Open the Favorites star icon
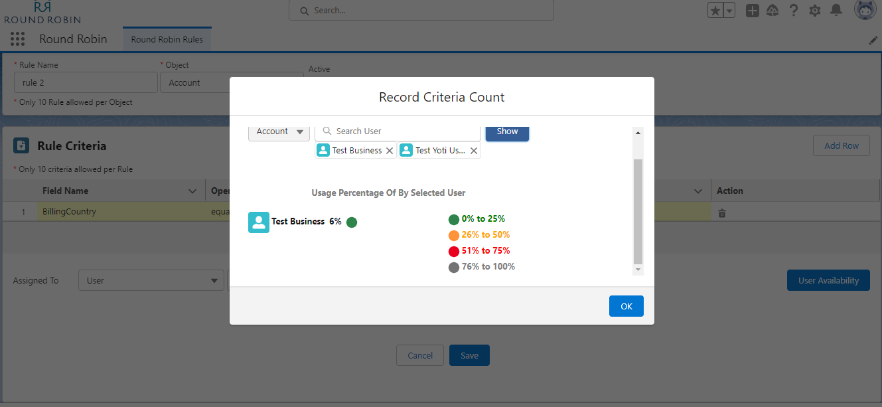Image resolution: width=882 pixels, height=407 pixels. pyautogui.click(x=715, y=11)
